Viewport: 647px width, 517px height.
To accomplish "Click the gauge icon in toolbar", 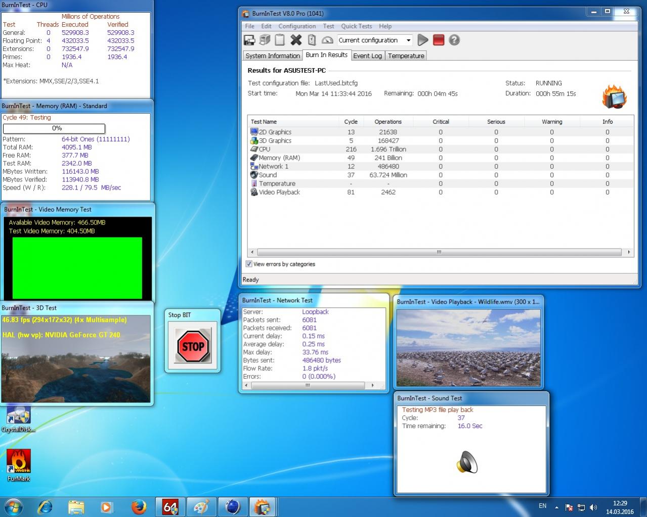I will click(x=327, y=40).
